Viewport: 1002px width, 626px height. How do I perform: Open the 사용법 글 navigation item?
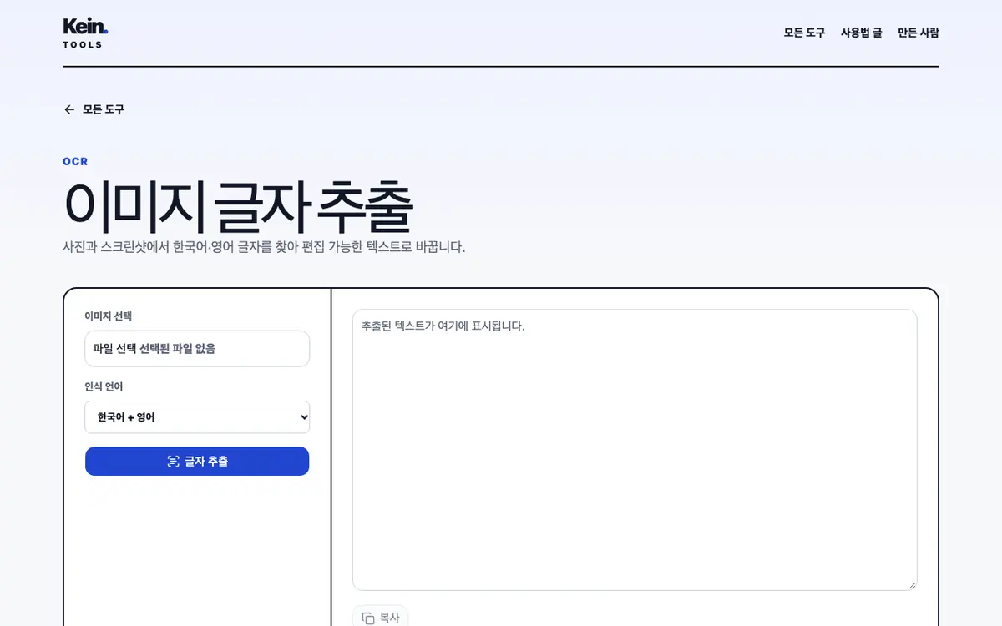[861, 33]
